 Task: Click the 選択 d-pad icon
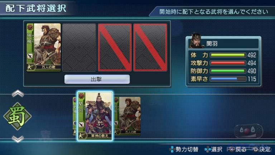(x=208, y=149)
